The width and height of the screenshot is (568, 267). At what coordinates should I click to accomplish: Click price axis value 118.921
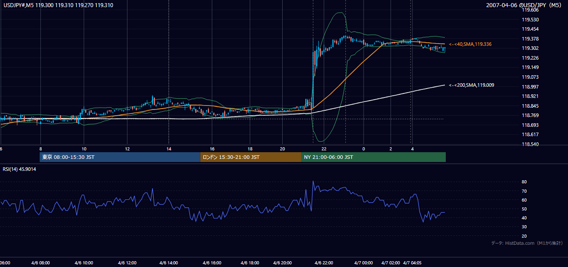tap(530, 96)
